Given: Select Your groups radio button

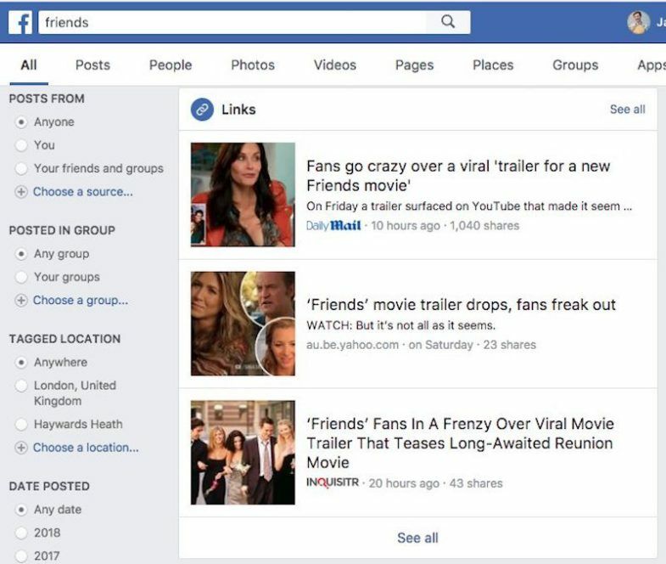Looking at the screenshot, I should point(21,277).
